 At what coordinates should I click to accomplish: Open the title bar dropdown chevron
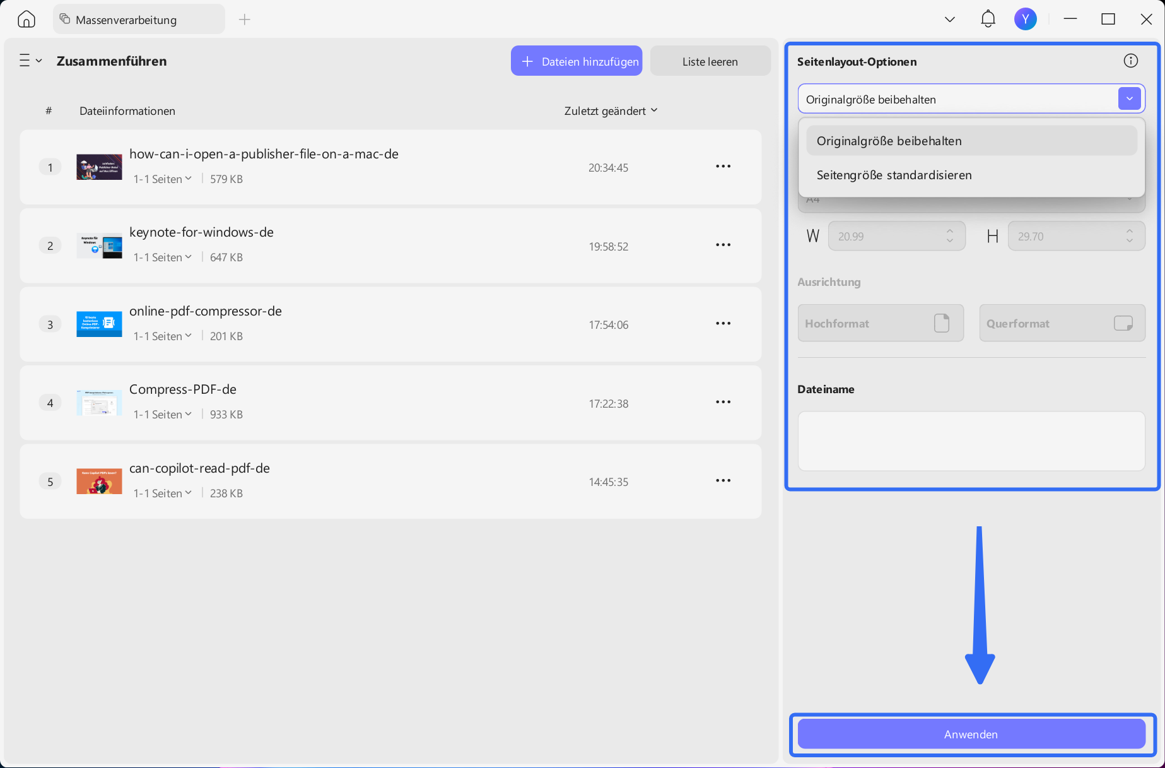(x=949, y=20)
